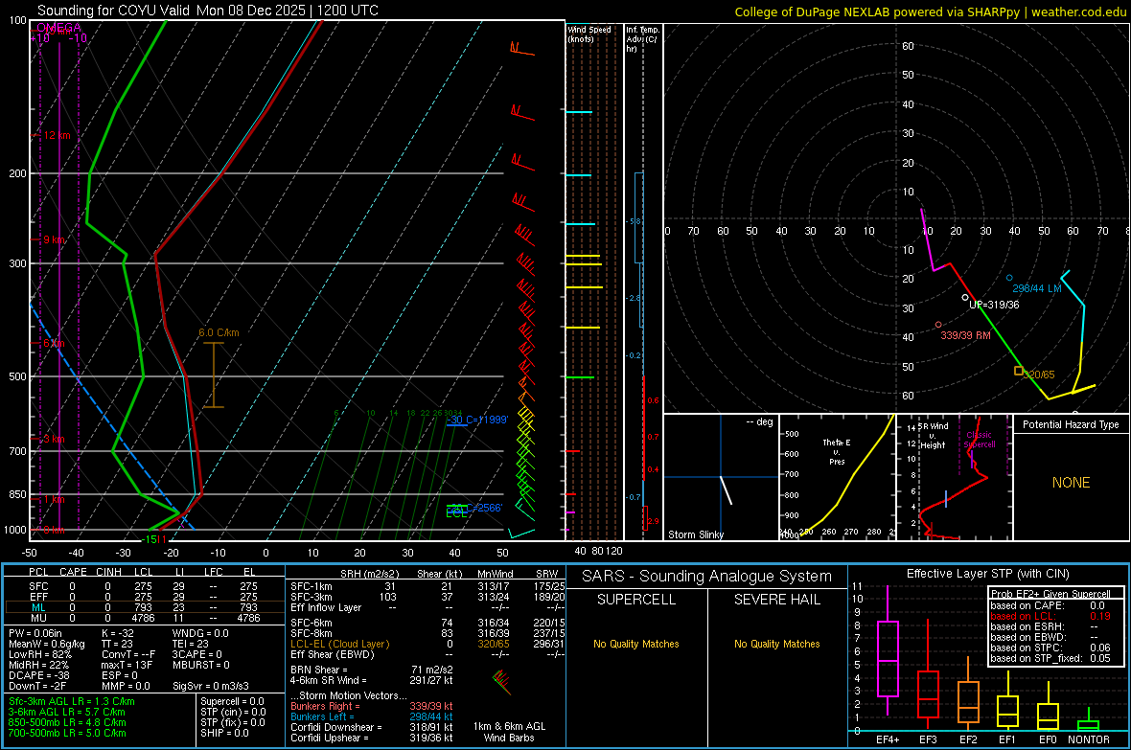Viewport: 1131px width, 750px height.
Task: Click the Storm Slinky panel label
Action: pyautogui.click(x=695, y=534)
